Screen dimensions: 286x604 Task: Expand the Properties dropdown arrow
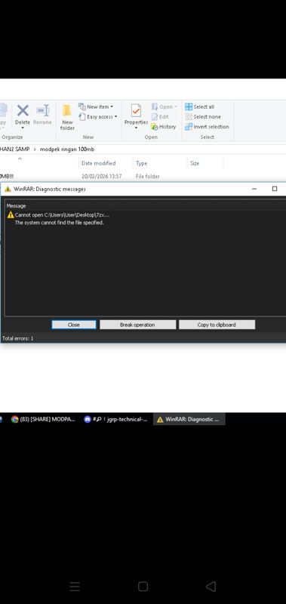point(136,128)
